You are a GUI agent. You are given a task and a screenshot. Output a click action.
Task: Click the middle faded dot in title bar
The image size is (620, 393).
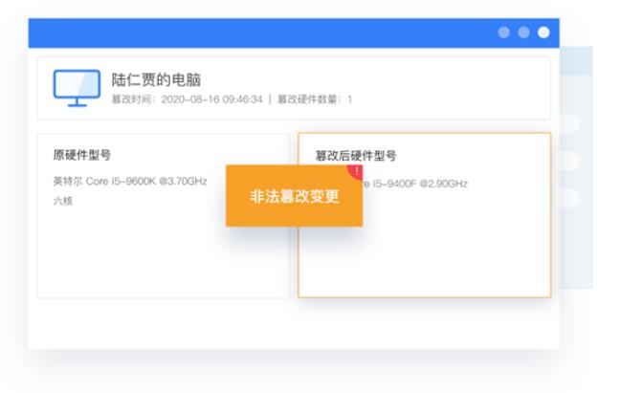523,33
